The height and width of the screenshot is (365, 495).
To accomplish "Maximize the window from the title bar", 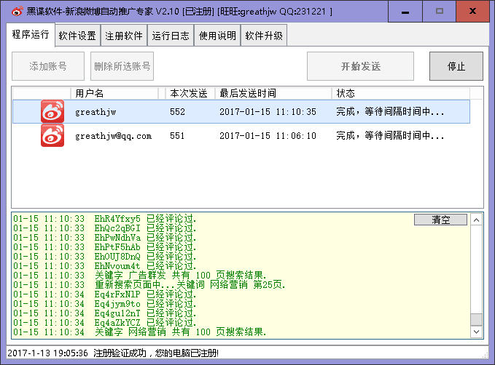I will pos(440,12).
